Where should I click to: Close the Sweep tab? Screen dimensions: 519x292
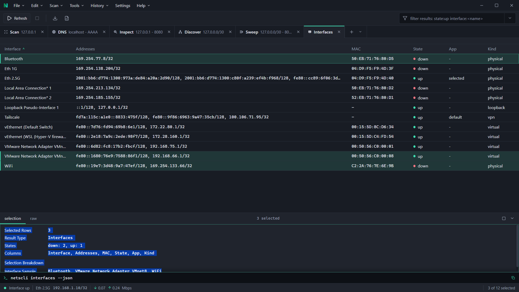click(x=298, y=32)
